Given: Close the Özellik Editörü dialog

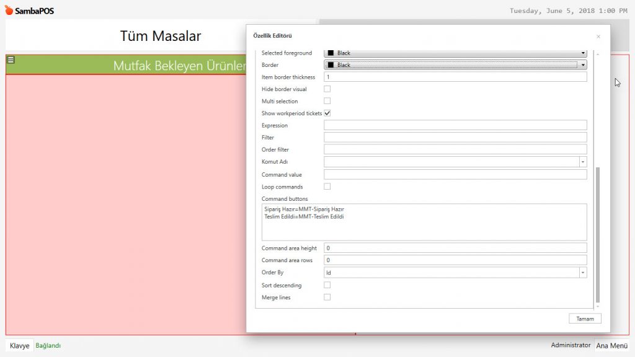Looking at the screenshot, I should (x=598, y=37).
